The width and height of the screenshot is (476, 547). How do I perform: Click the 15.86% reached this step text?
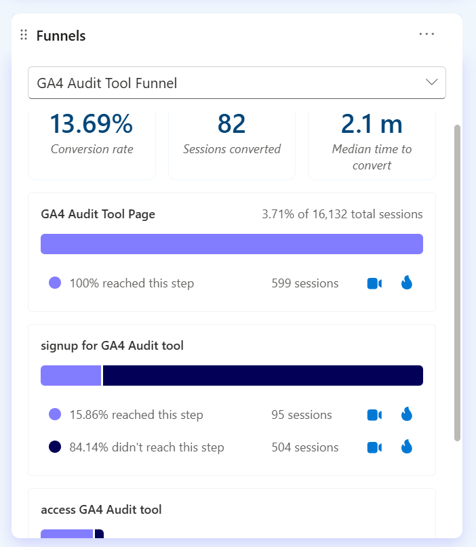[x=136, y=415]
